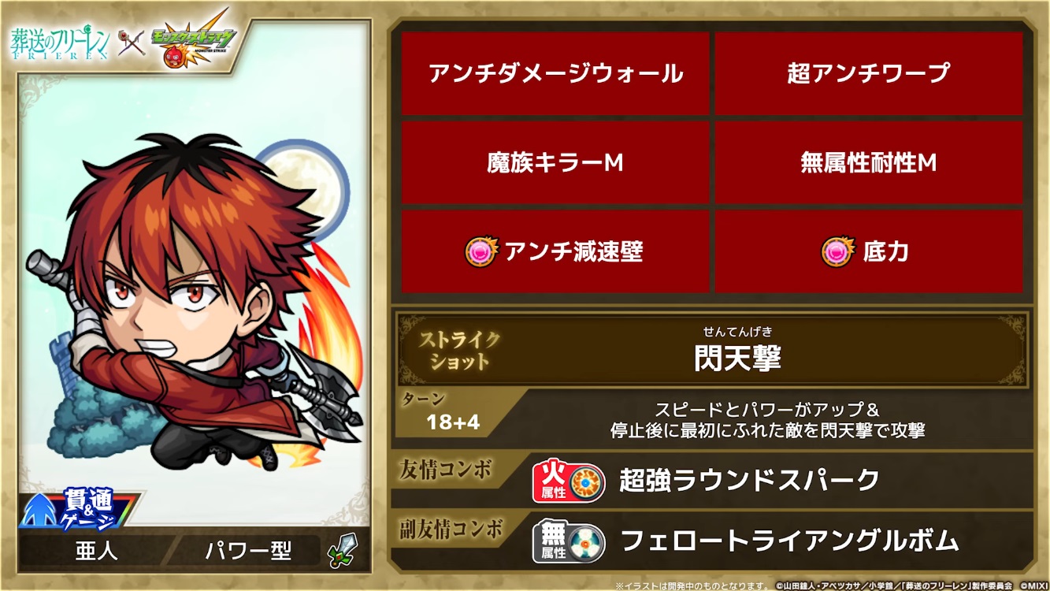Click the 閃天撃 strike shot name
This screenshot has height=591, width=1050.
pos(738,359)
